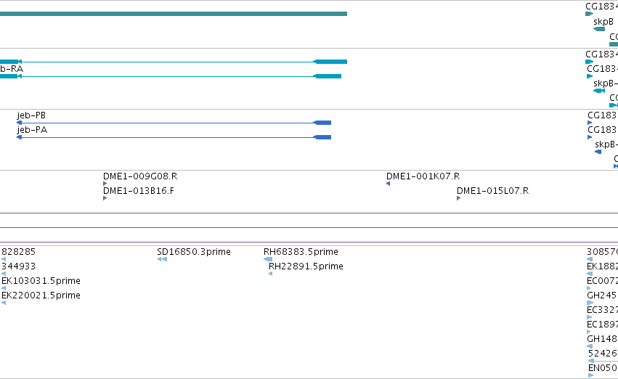Click the RH68383.5prime label text
618x379 pixels.
click(301, 252)
